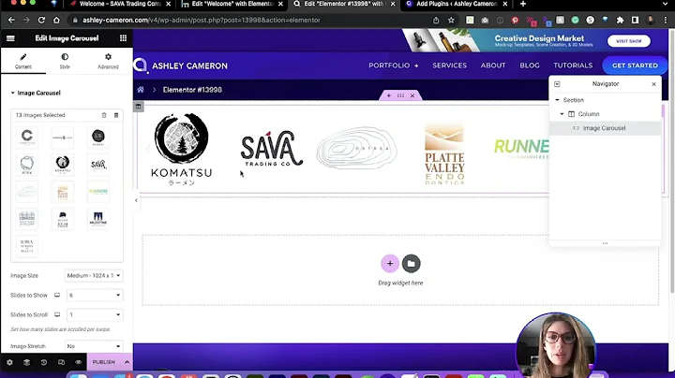Open the Slides to Show dropdown
The height and width of the screenshot is (378, 675).
[x=94, y=295]
